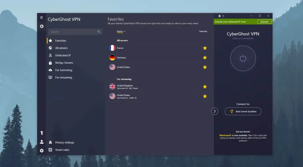Click the For torrenting cloud icon
303x167 pixels.
point(50,70)
